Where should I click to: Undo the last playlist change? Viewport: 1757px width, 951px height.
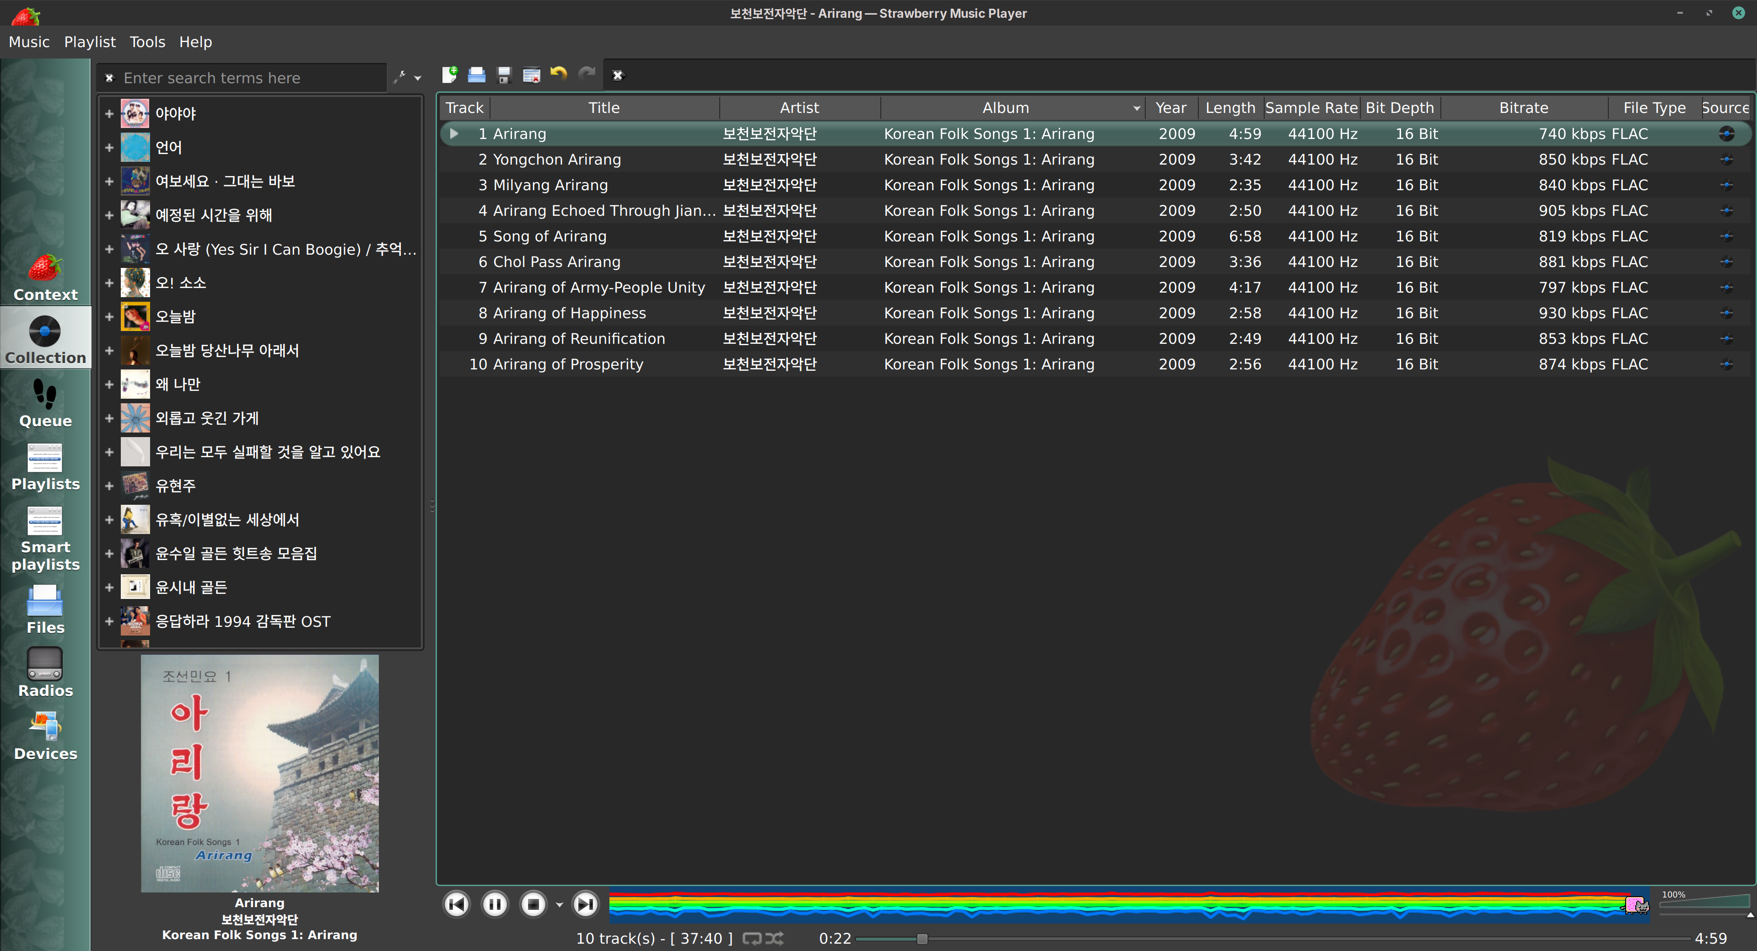(x=559, y=75)
